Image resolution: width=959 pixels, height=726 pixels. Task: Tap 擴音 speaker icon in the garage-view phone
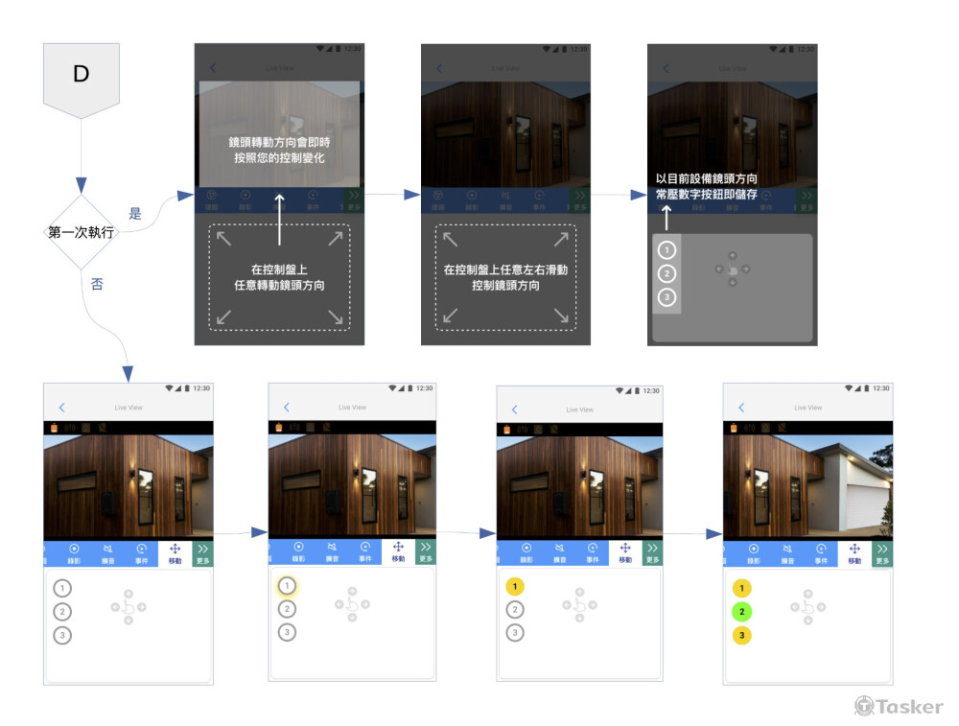(x=787, y=554)
